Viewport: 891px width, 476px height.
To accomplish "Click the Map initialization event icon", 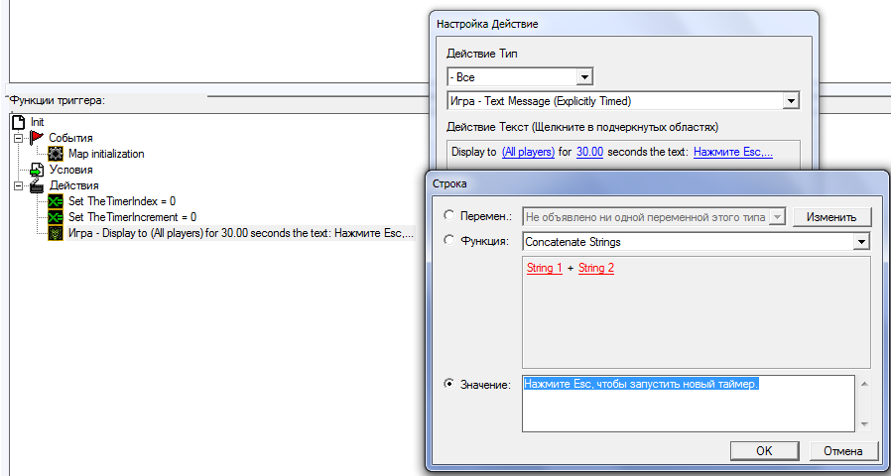I will click(56, 154).
